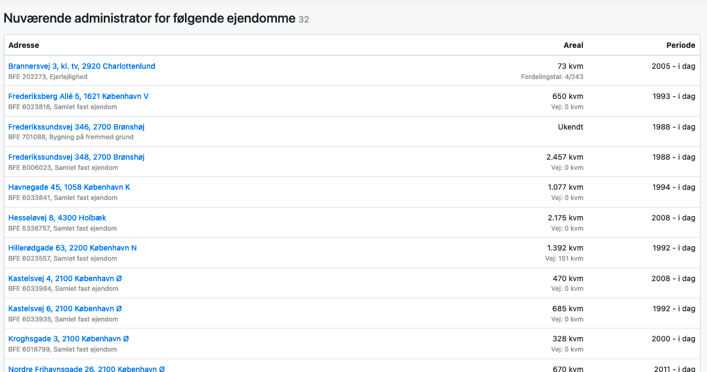Open Brannersvej 3, kl. tv property link
This screenshot has width=707, height=372.
pyautogui.click(x=82, y=66)
